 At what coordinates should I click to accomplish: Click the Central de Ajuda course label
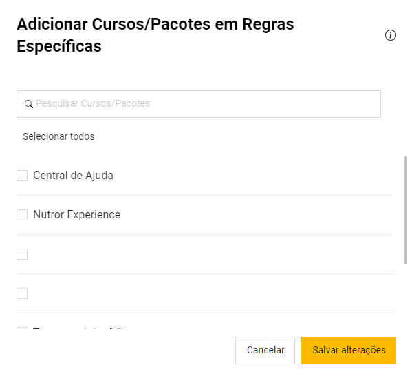pyautogui.click(x=73, y=175)
